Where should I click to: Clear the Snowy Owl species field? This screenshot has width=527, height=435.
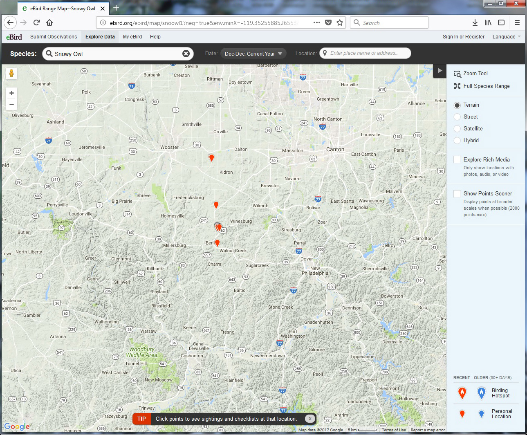click(186, 54)
